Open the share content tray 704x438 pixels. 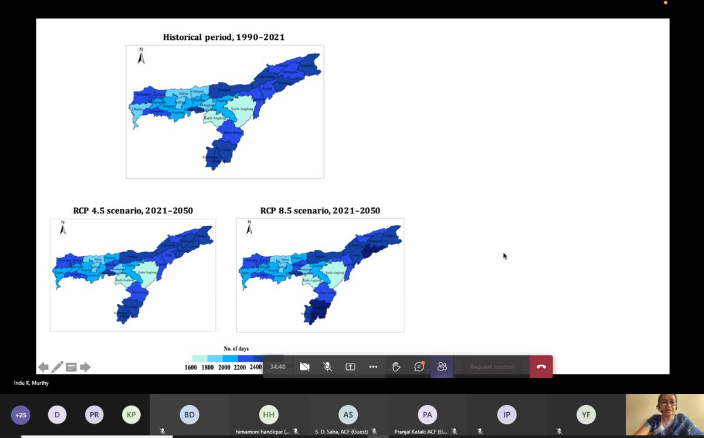(350, 366)
